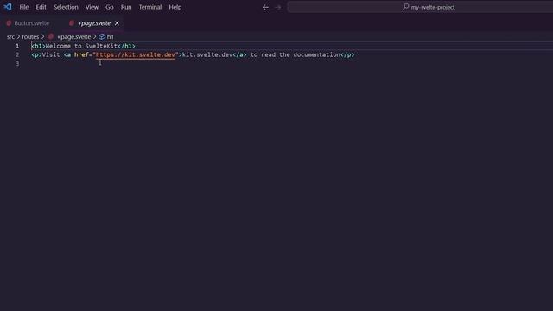Click line number 1 in gutter
The height and width of the screenshot is (311, 553).
click(x=17, y=46)
